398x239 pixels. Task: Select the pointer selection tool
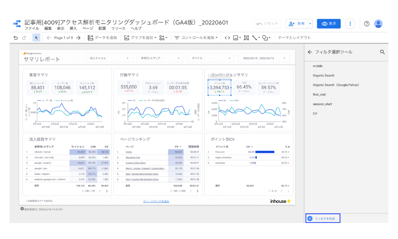click(x=36, y=37)
